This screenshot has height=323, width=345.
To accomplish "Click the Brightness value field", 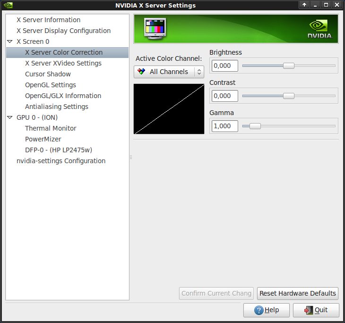I will [x=225, y=66].
